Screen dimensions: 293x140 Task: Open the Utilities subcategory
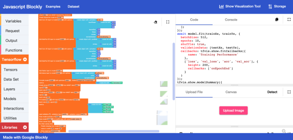coord(15,118)
